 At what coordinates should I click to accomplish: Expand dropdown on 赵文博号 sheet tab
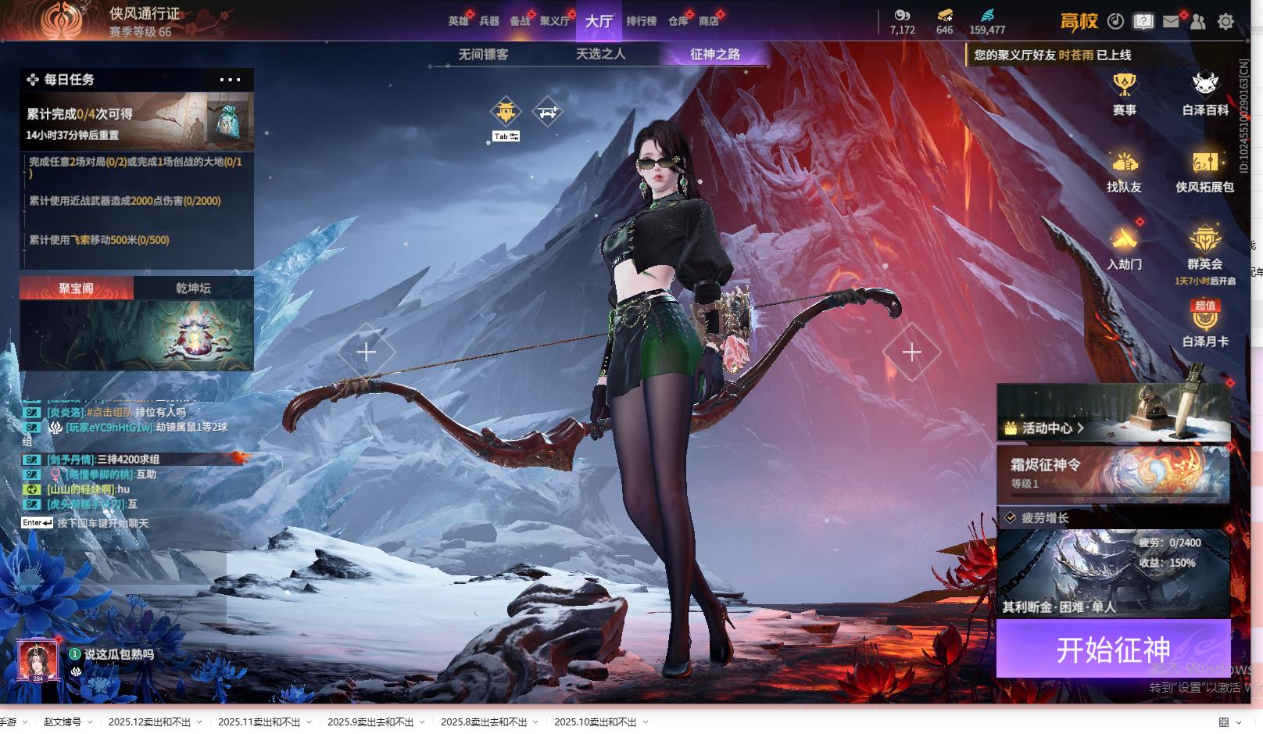(x=90, y=722)
